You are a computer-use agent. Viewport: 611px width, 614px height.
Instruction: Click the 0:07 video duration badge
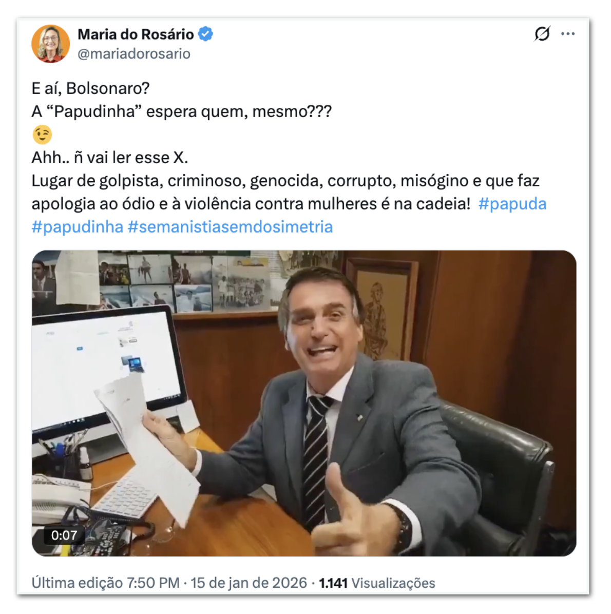pos(64,535)
